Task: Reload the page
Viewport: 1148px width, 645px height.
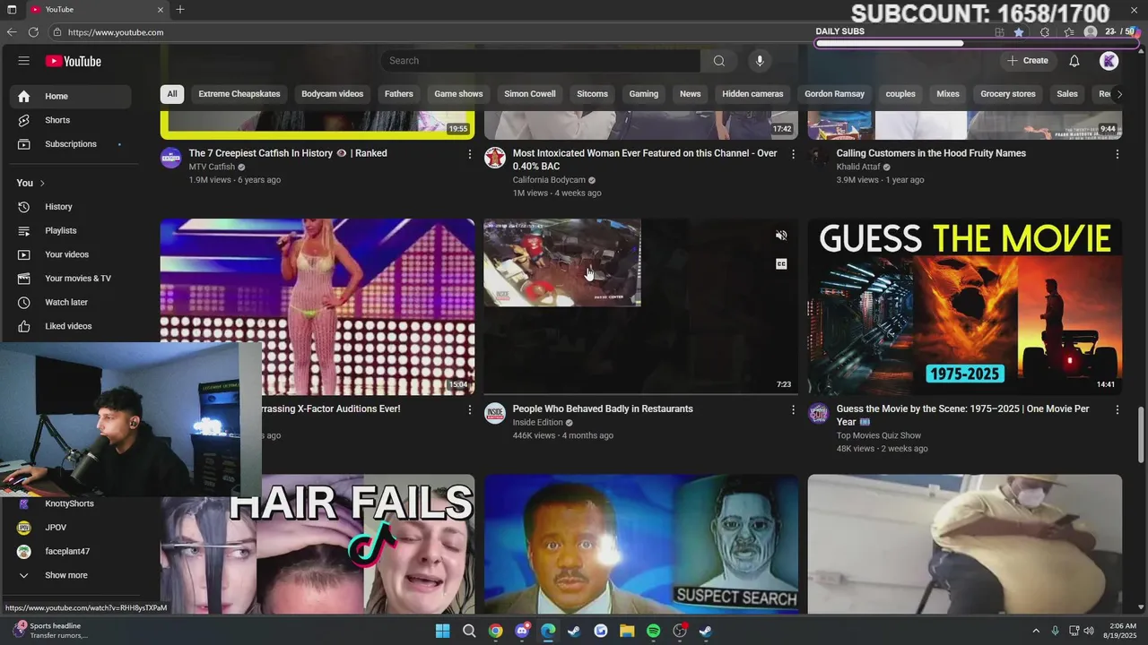Action: (x=33, y=32)
